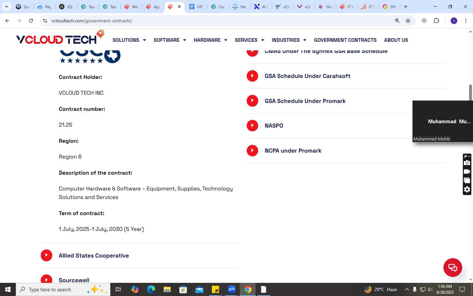This screenshot has width=473, height=296.
Task: Click the play icon beside NCPA under Promark
Action: [252, 150]
